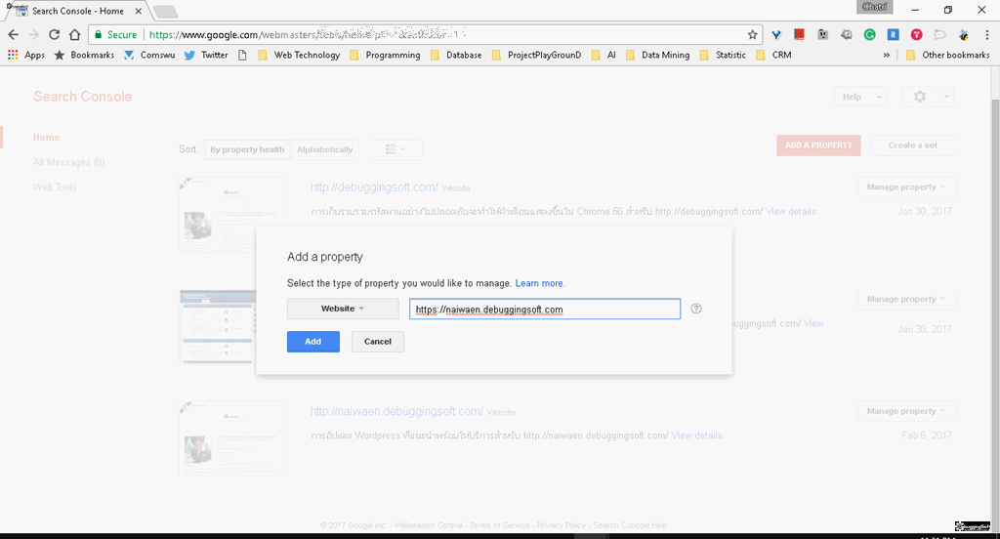This screenshot has width=1000, height=539.
Task: Open a new browser tab
Action: click(165, 12)
